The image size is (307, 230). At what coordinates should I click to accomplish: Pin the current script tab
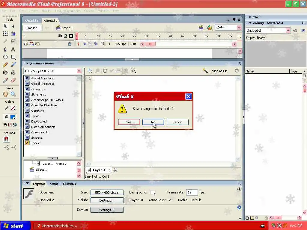click(x=115, y=170)
